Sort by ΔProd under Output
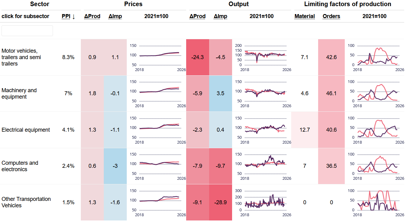Image resolution: width=406 pixels, height=222 pixels. coord(197,17)
